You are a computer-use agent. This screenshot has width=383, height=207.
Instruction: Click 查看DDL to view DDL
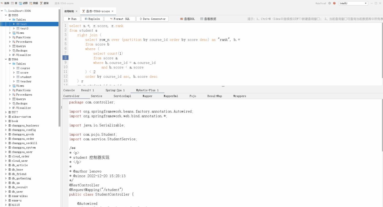(187, 19)
